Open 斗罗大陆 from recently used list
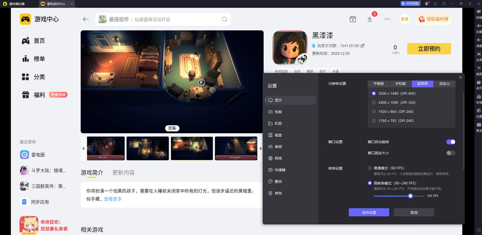Screen dimensions: 482x235 43,171
